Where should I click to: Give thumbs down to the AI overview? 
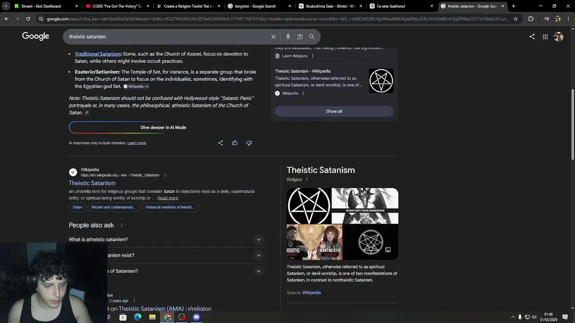pyautogui.click(x=249, y=143)
